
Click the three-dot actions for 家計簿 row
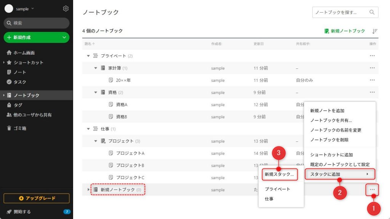(x=372, y=68)
